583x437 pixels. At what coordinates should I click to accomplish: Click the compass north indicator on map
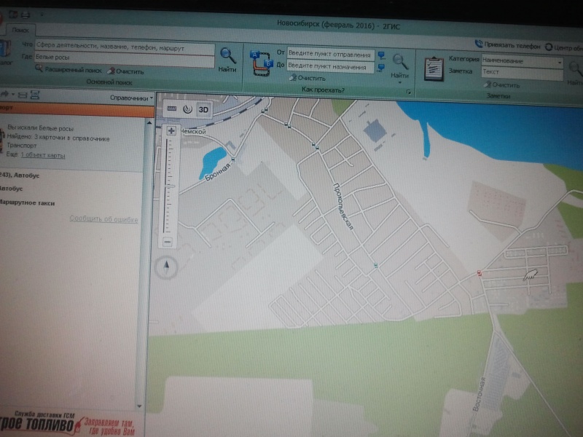[168, 267]
